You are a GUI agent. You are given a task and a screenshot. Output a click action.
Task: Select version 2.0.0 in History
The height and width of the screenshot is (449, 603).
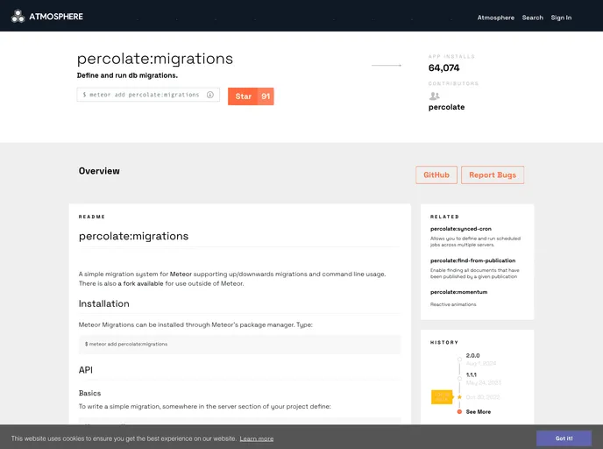point(472,355)
